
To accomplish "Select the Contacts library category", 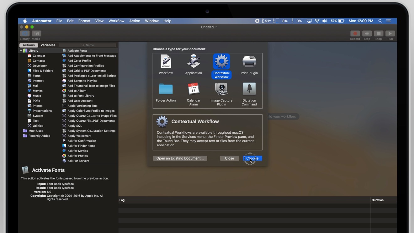I will (x=39, y=61).
